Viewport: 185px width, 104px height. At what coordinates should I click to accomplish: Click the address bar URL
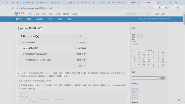coord(36,8)
